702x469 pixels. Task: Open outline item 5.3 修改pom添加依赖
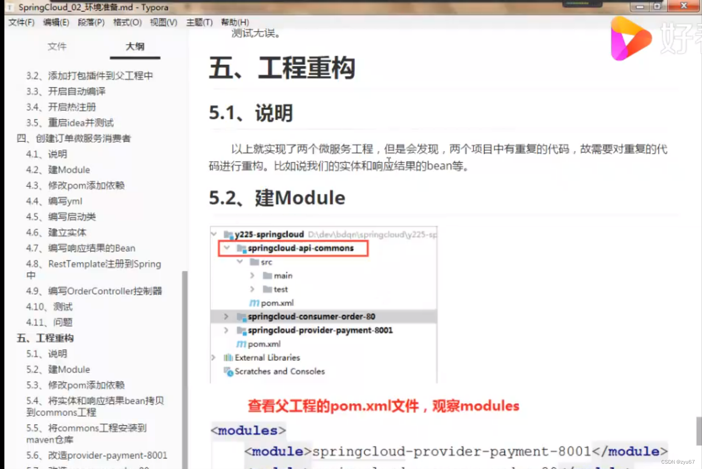pyautogui.click(x=75, y=385)
